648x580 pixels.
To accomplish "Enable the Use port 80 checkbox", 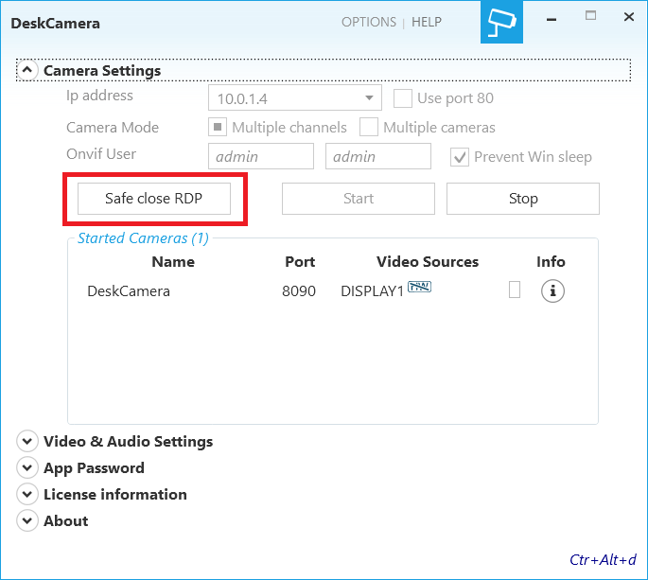I will pyautogui.click(x=402, y=97).
